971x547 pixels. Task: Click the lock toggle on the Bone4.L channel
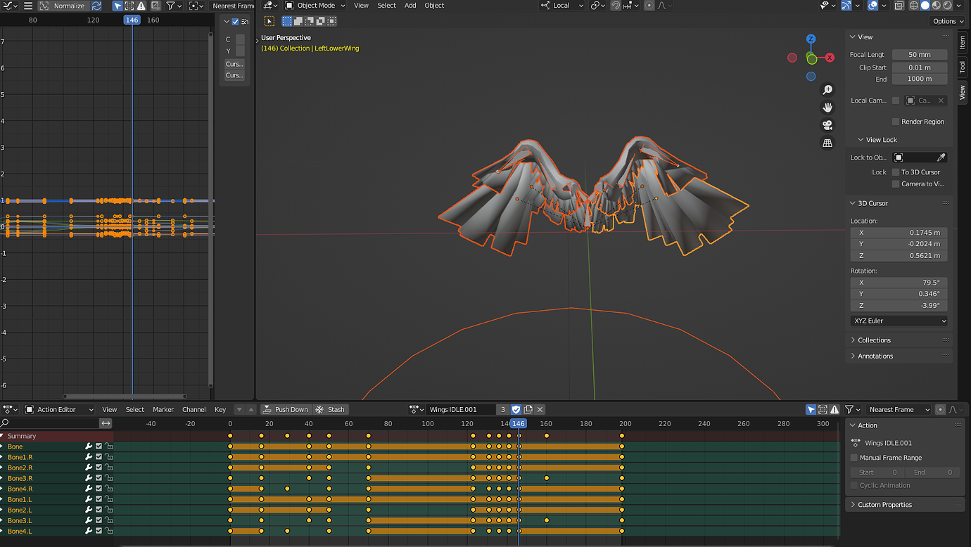[x=110, y=530]
